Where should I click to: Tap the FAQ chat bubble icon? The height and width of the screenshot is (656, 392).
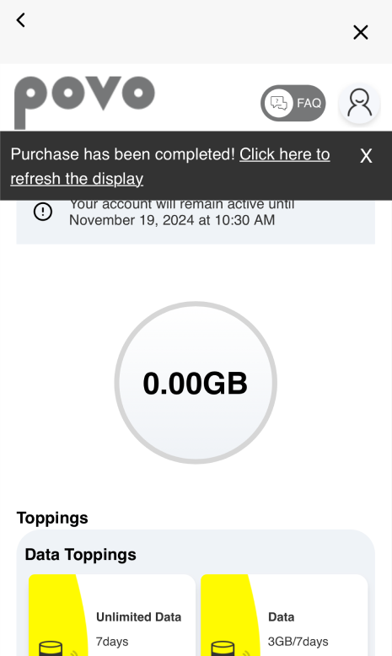point(279,103)
